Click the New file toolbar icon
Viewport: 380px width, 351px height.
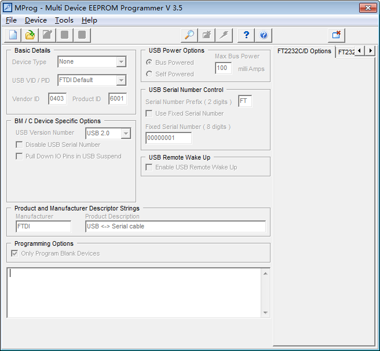tap(13, 35)
